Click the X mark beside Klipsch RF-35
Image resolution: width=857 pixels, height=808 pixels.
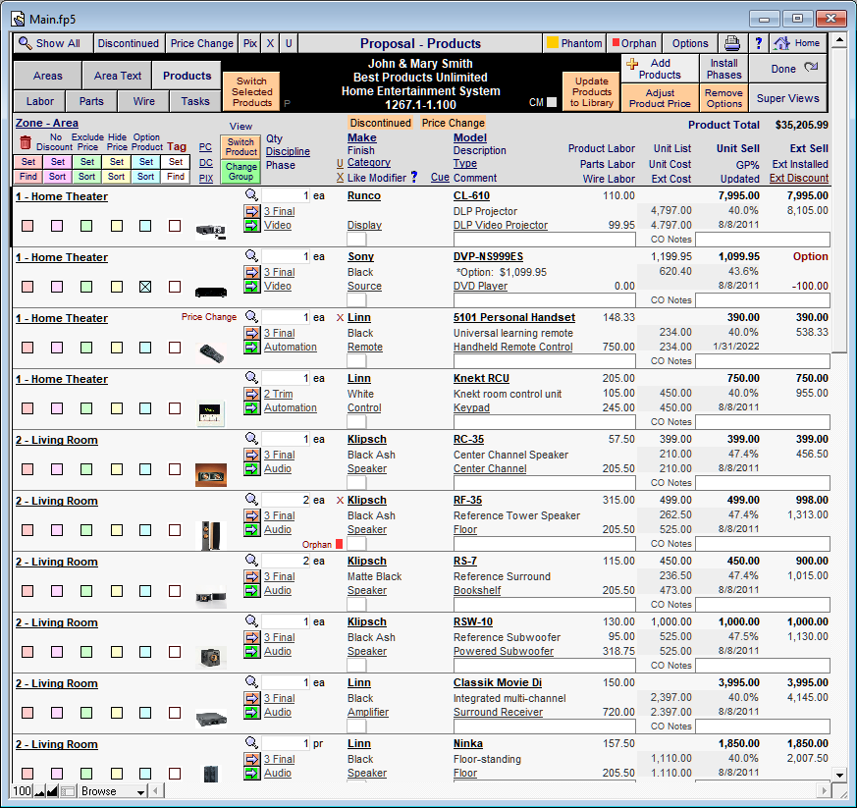pyautogui.click(x=340, y=501)
